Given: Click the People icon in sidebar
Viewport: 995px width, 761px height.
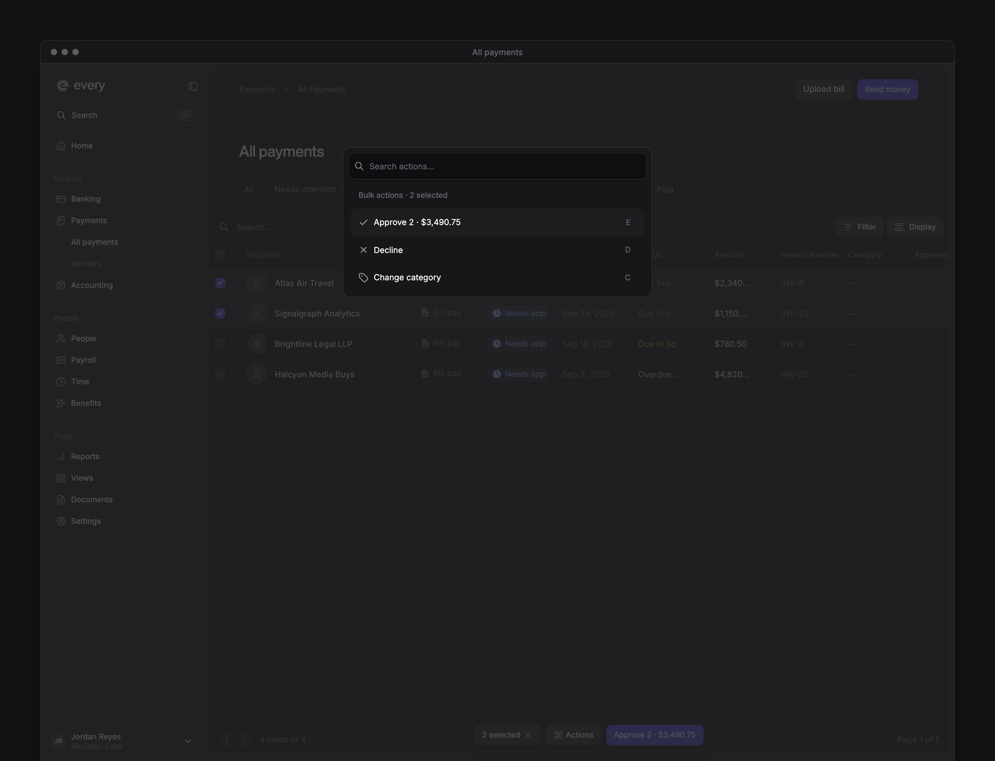Looking at the screenshot, I should click(x=61, y=339).
